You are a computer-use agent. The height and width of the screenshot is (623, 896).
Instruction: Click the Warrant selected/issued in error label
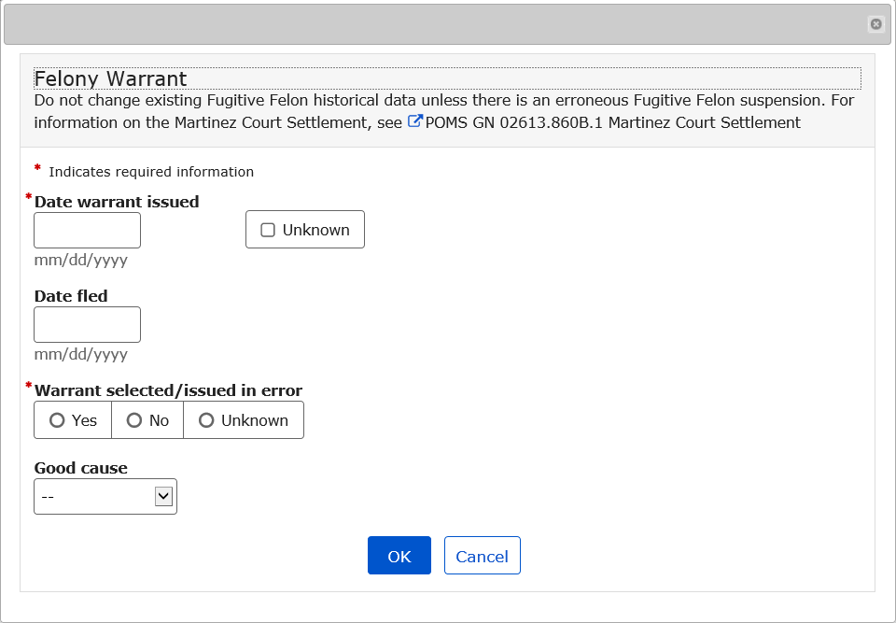coord(168,390)
